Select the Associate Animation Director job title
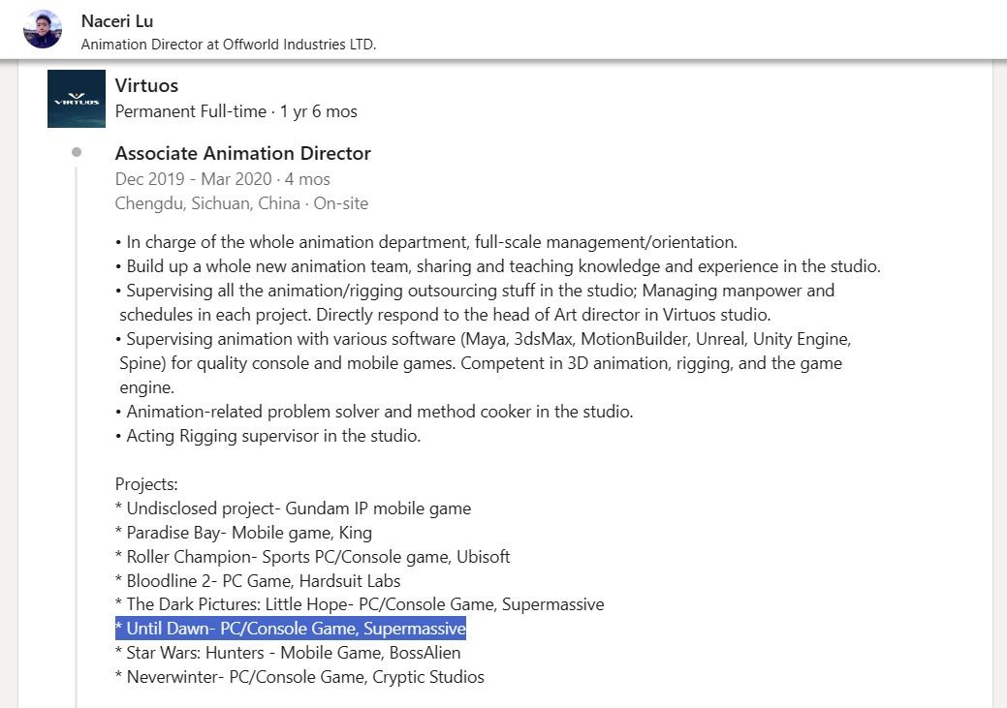 click(x=242, y=153)
